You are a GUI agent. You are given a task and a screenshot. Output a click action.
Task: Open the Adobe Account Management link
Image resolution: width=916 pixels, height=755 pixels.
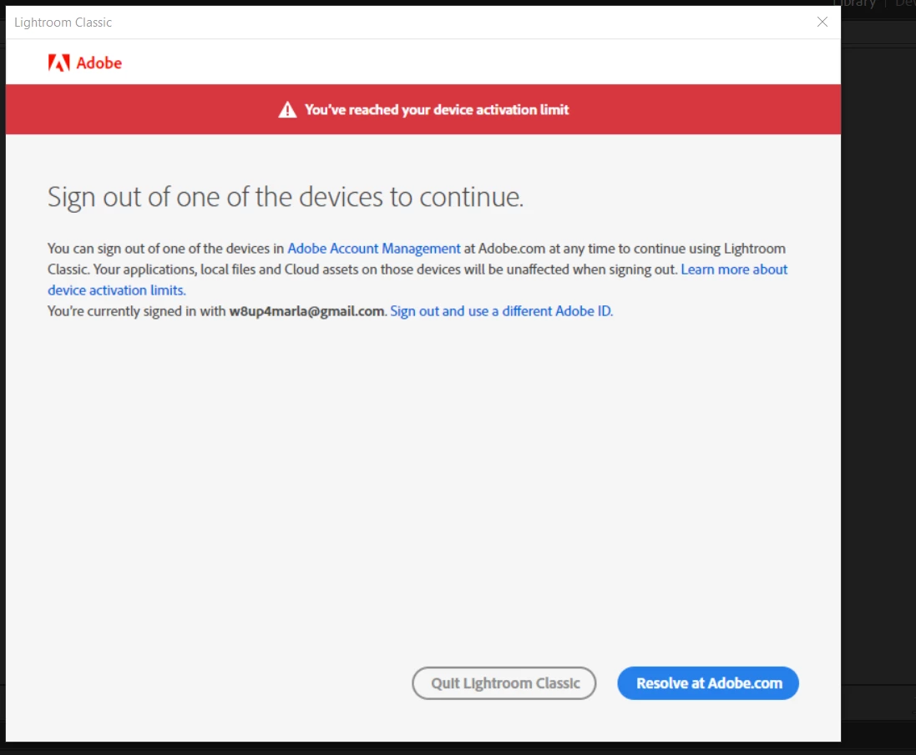coord(374,249)
